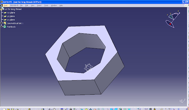Click the Zoom In magnifier icon
189x110 pixels.
point(99,109)
